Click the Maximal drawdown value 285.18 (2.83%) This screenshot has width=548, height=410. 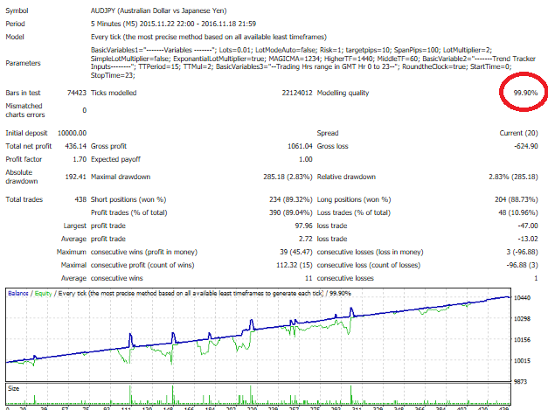pos(288,177)
